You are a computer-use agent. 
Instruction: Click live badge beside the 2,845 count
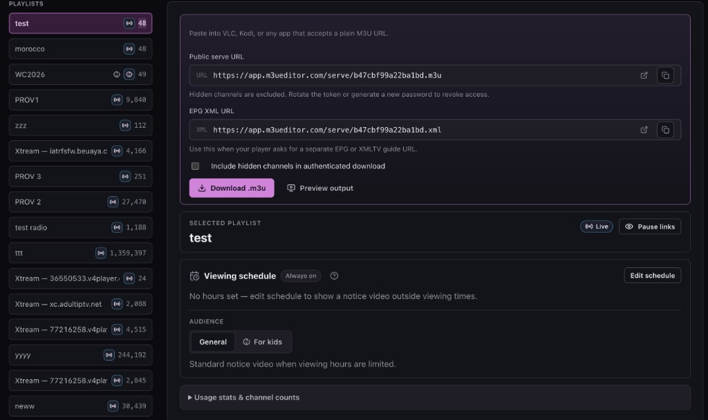pos(117,381)
